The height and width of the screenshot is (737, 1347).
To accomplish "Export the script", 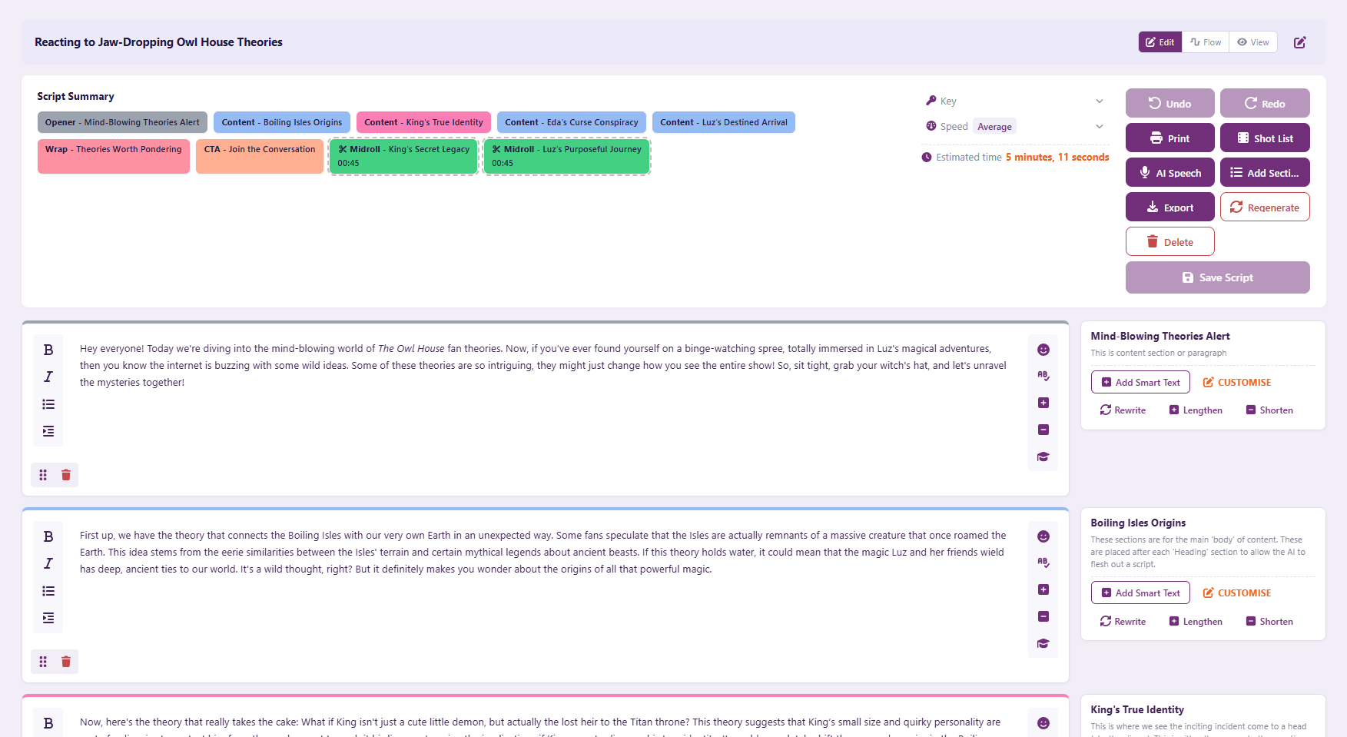I will 1170,207.
